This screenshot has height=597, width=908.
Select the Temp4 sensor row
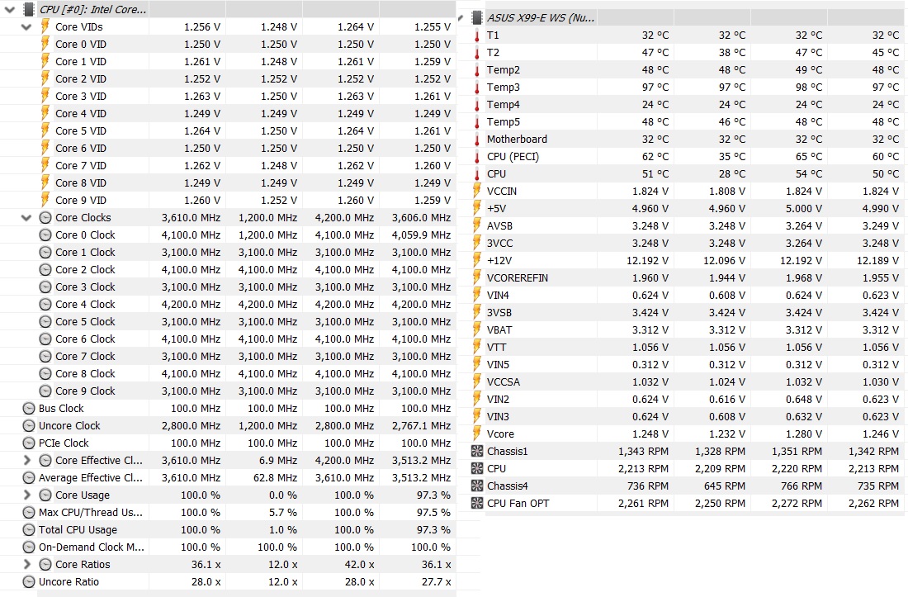688,105
